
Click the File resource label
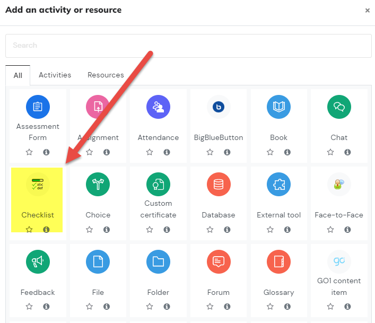point(98,292)
